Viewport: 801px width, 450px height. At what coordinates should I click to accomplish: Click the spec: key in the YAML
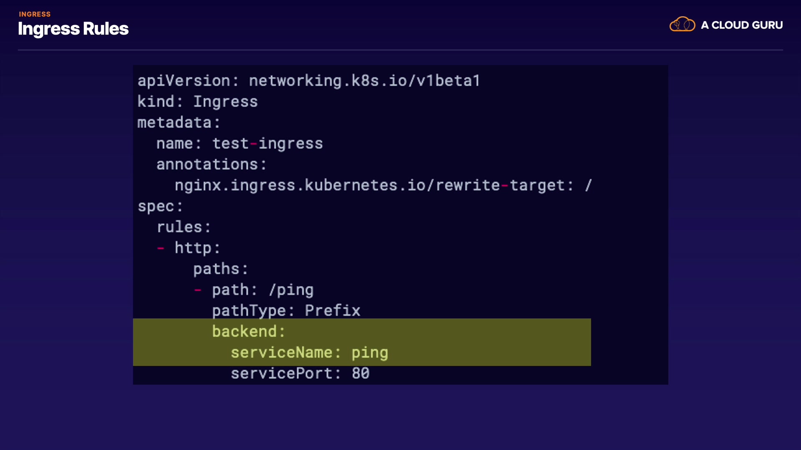160,206
